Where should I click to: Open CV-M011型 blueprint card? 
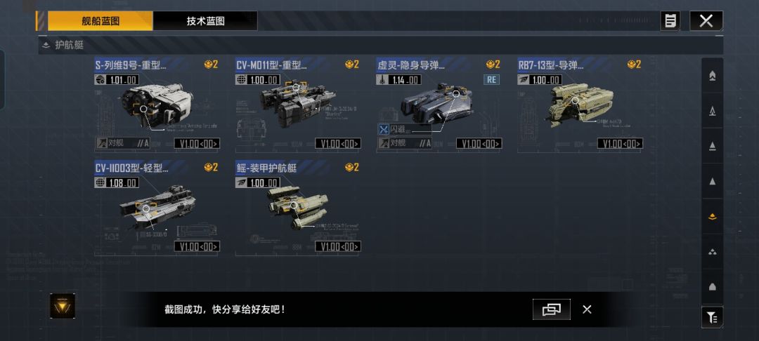point(298,104)
